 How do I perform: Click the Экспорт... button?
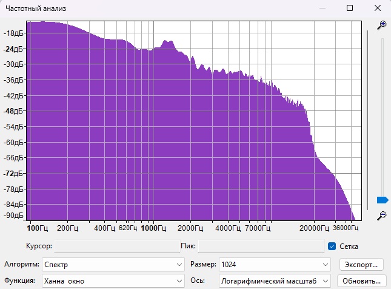[361, 265]
